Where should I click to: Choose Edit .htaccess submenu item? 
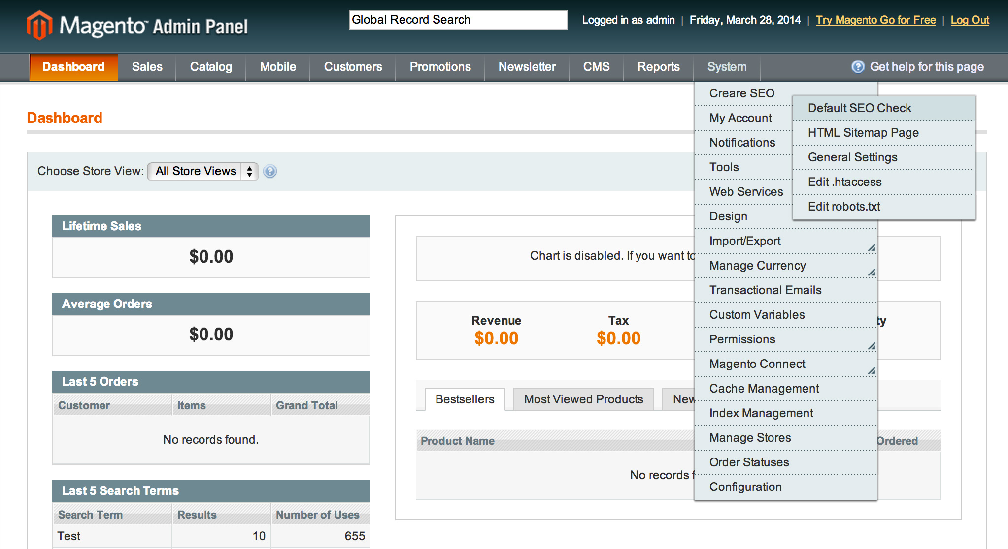click(884, 182)
